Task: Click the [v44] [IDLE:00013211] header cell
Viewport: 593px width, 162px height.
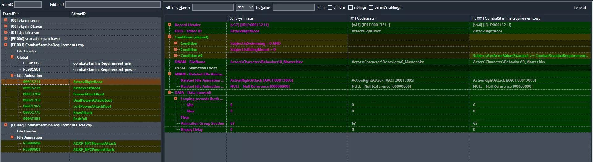Action: [x=530, y=25]
